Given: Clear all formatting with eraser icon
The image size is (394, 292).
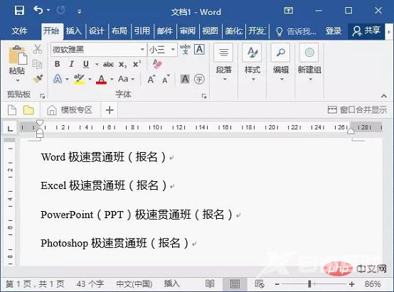Looking at the screenshot, I should [x=157, y=64].
